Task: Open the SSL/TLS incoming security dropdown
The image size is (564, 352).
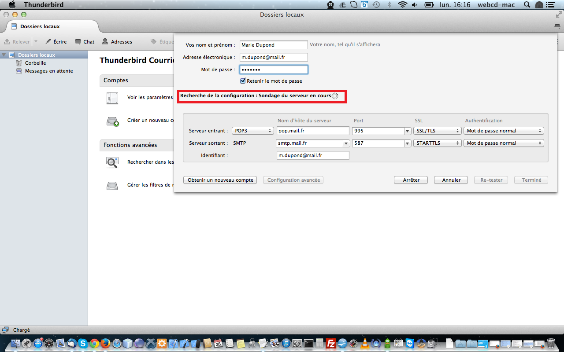Action: (x=437, y=131)
